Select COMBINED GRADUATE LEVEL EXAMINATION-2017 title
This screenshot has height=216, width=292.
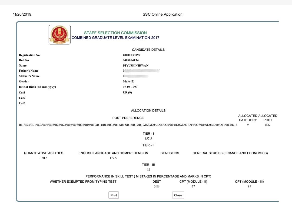point(115,38)
